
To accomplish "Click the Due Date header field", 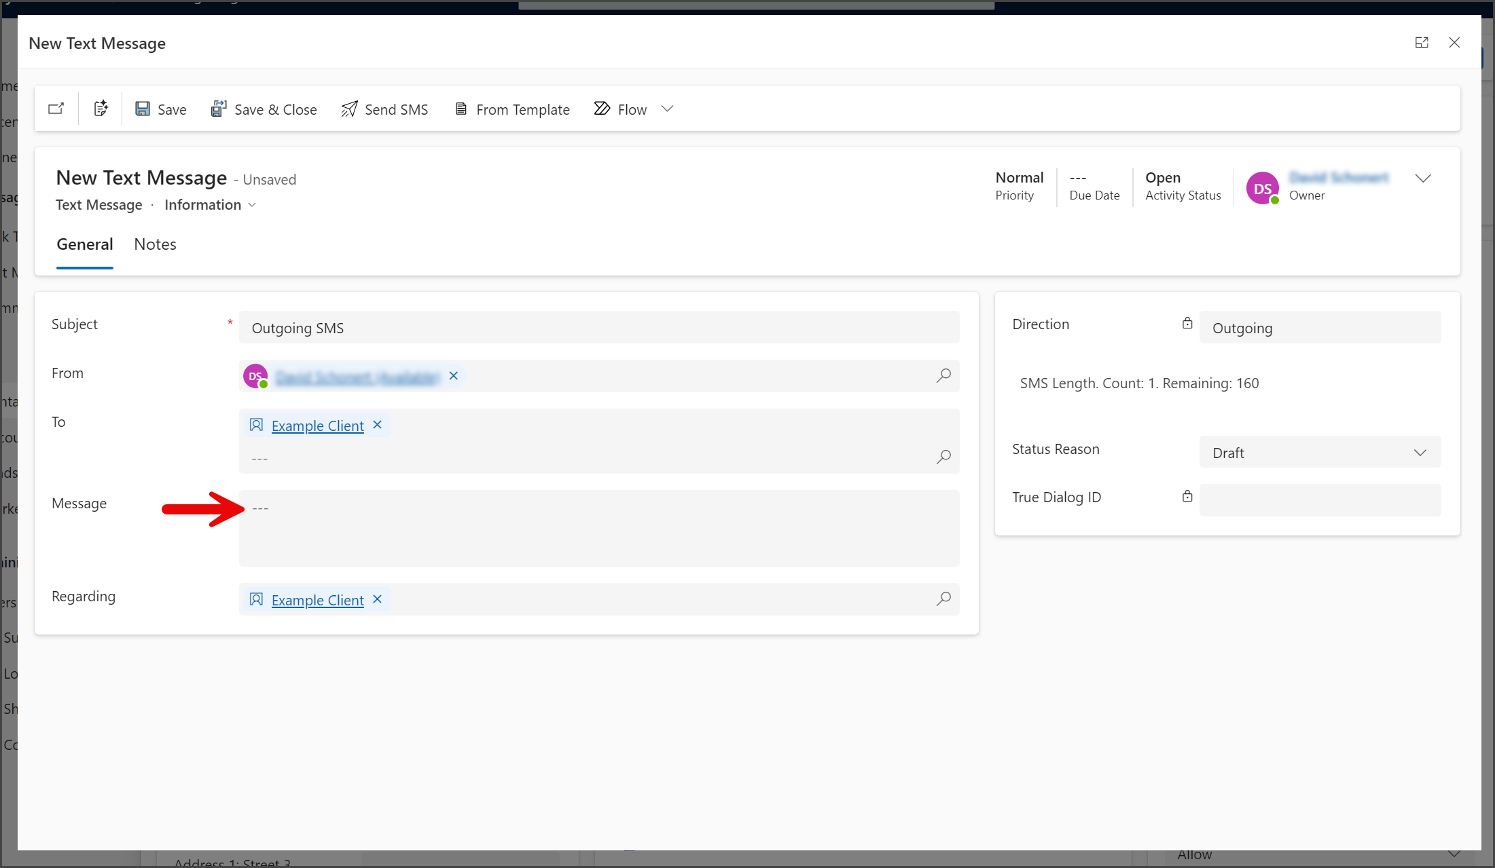I will pos(1094,186).
